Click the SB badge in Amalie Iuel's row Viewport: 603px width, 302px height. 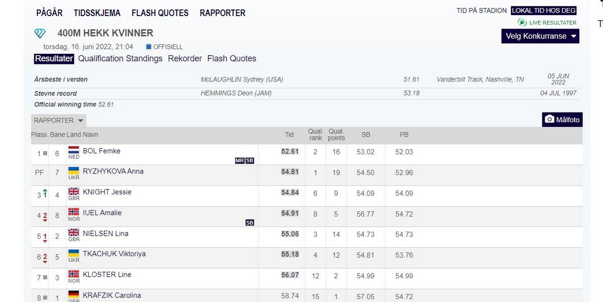click(x=250, y=223)
